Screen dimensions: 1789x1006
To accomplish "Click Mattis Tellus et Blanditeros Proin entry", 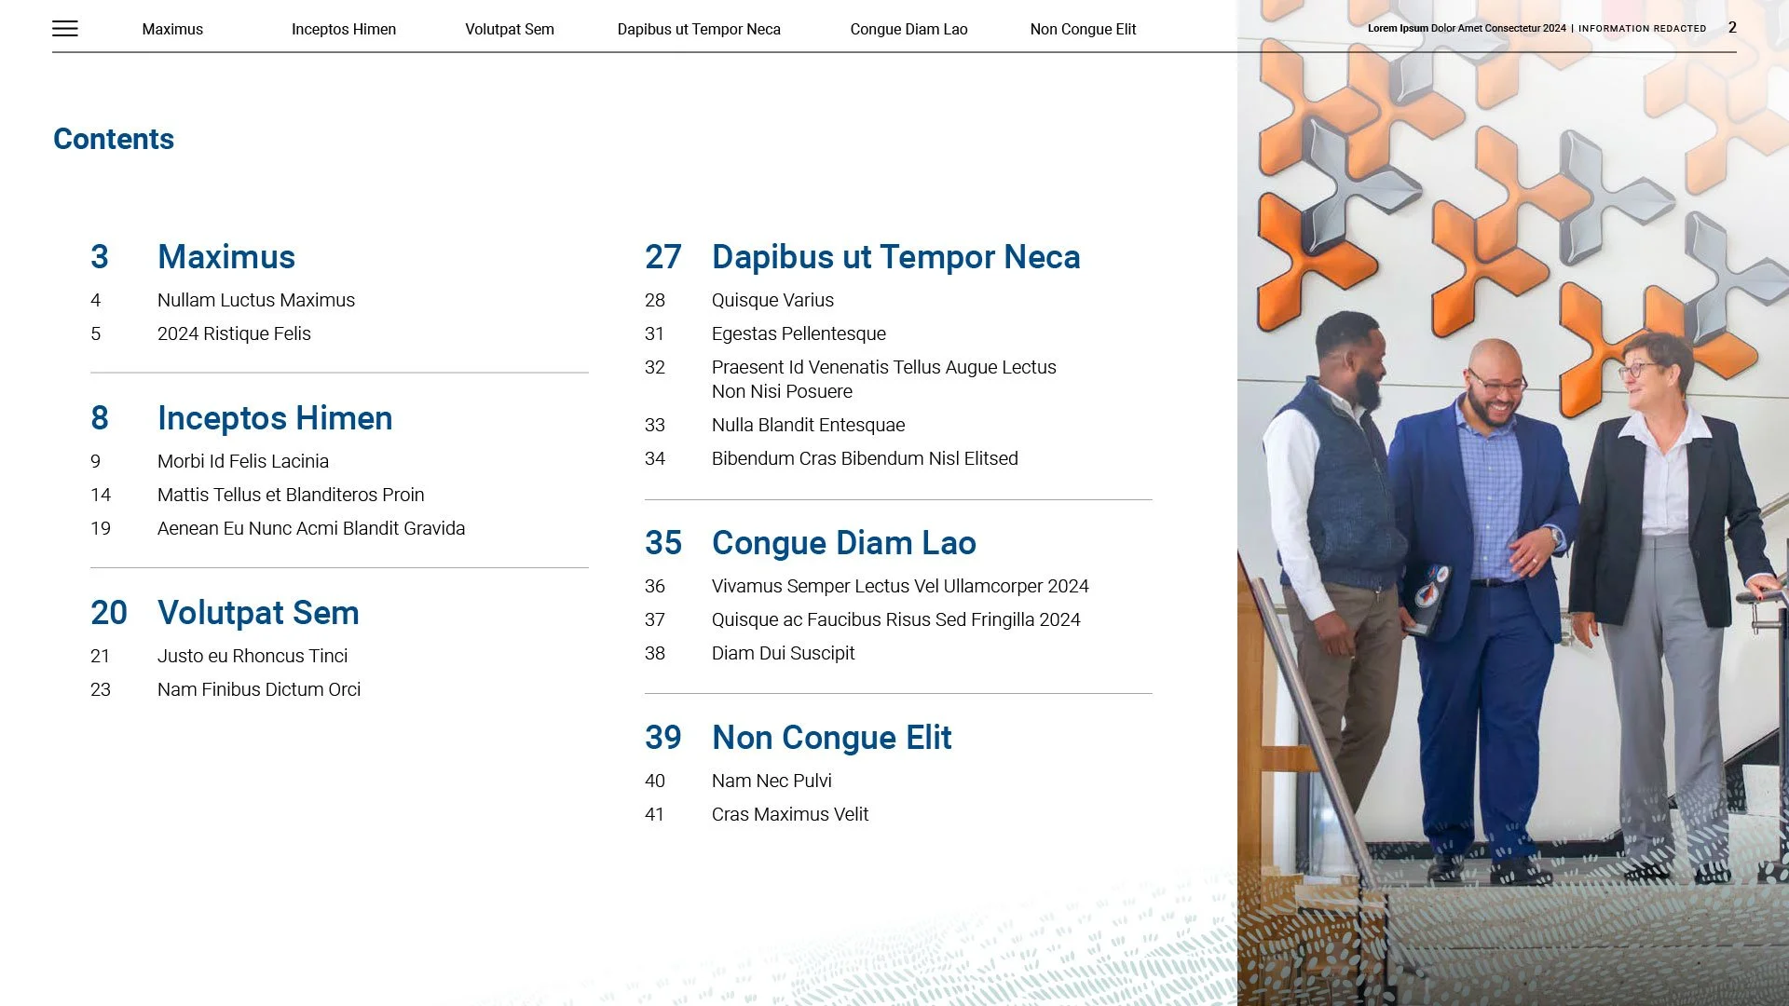I will click(290, 495).
